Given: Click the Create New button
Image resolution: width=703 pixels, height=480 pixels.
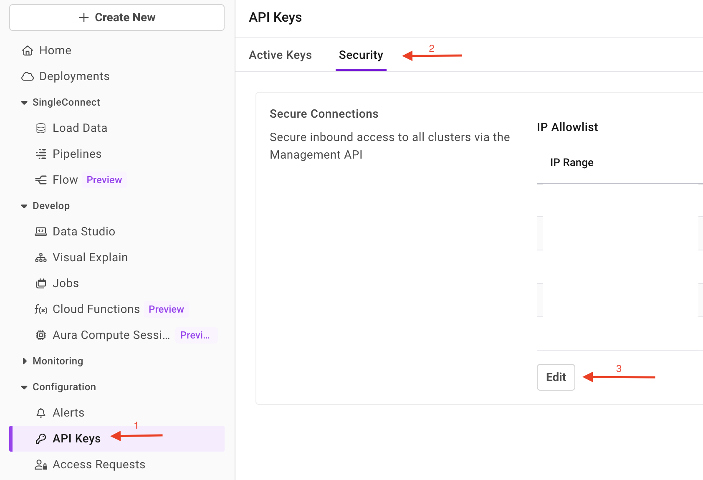Looking at the screenshot, I should [117, 18].
